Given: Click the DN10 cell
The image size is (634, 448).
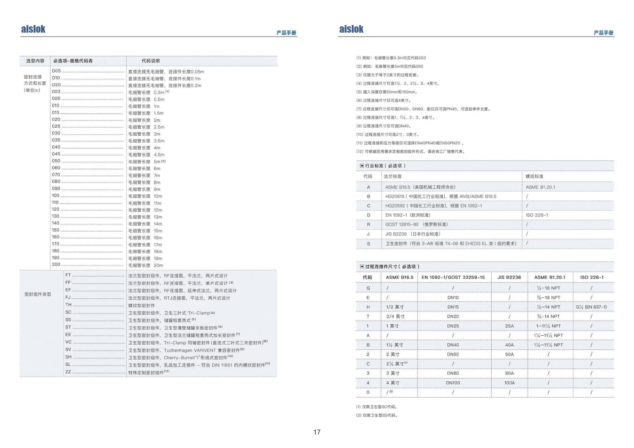Looking at the screenshot, I should pos(453,298).
